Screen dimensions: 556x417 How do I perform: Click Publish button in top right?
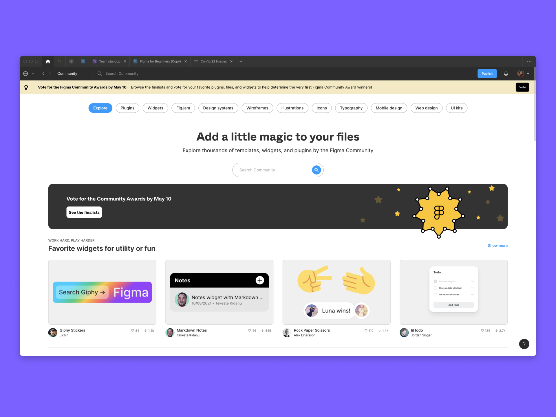(487, 73)
